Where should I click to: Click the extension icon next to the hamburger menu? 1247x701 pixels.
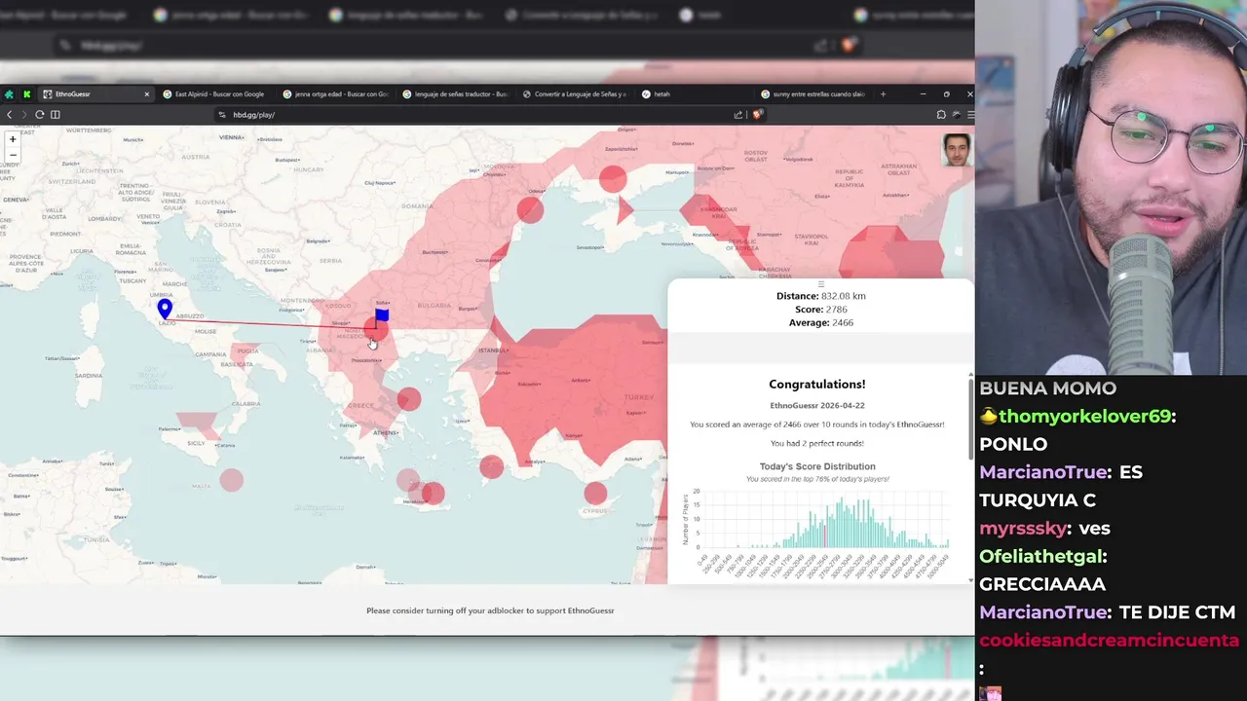[956, 115]
